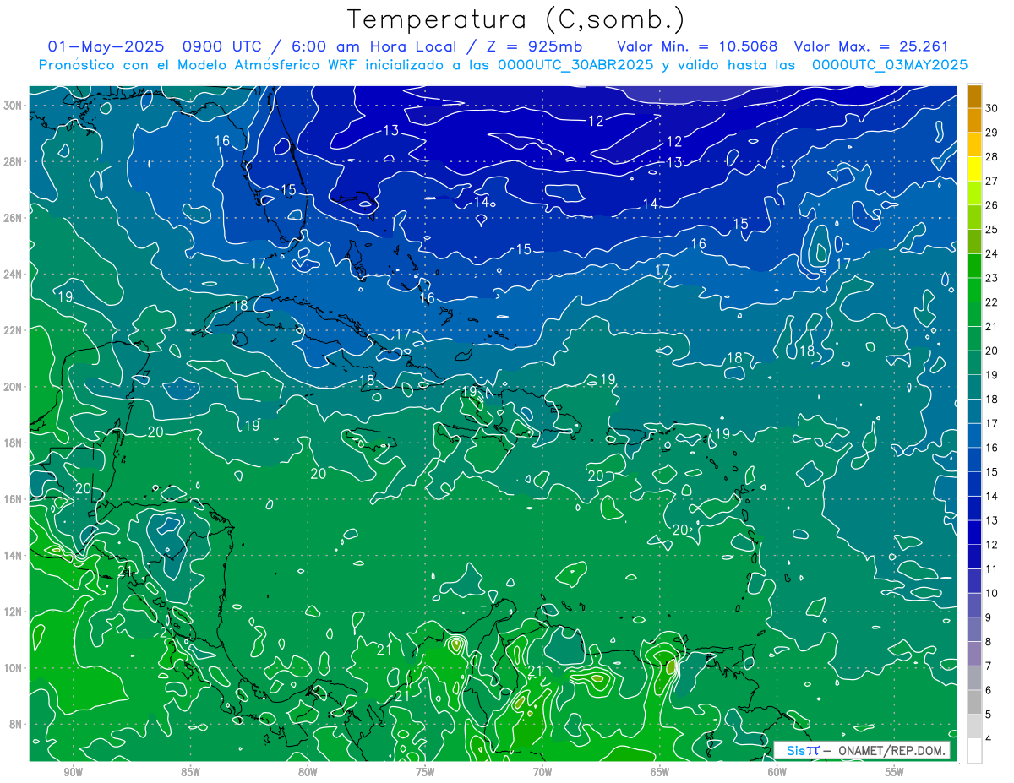Image resolution: width=1014 pixels, height=783 pixels.
Task: Click the '0000UTC_03MAY2025' valid-until time text
Action: pyautogui.click(x=889, y=64)
